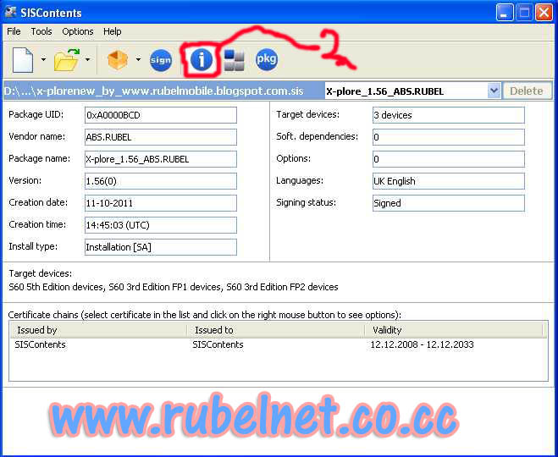This screenshot has height=457, width=558.
Task: Expand the Open folder dropdown arrow
Action: (x=87, y=59)
